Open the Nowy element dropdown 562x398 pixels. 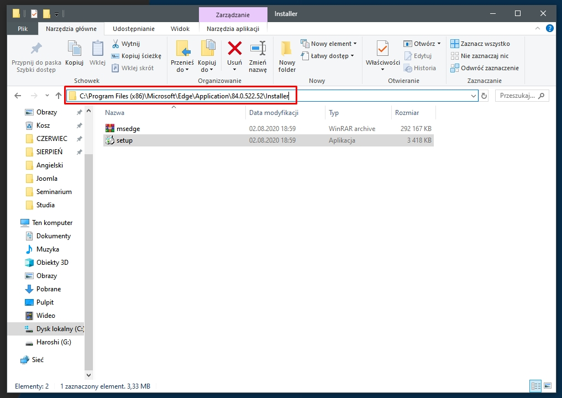click(x=328, y=43)
